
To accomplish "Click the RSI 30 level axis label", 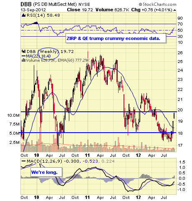I will [180, 36].
